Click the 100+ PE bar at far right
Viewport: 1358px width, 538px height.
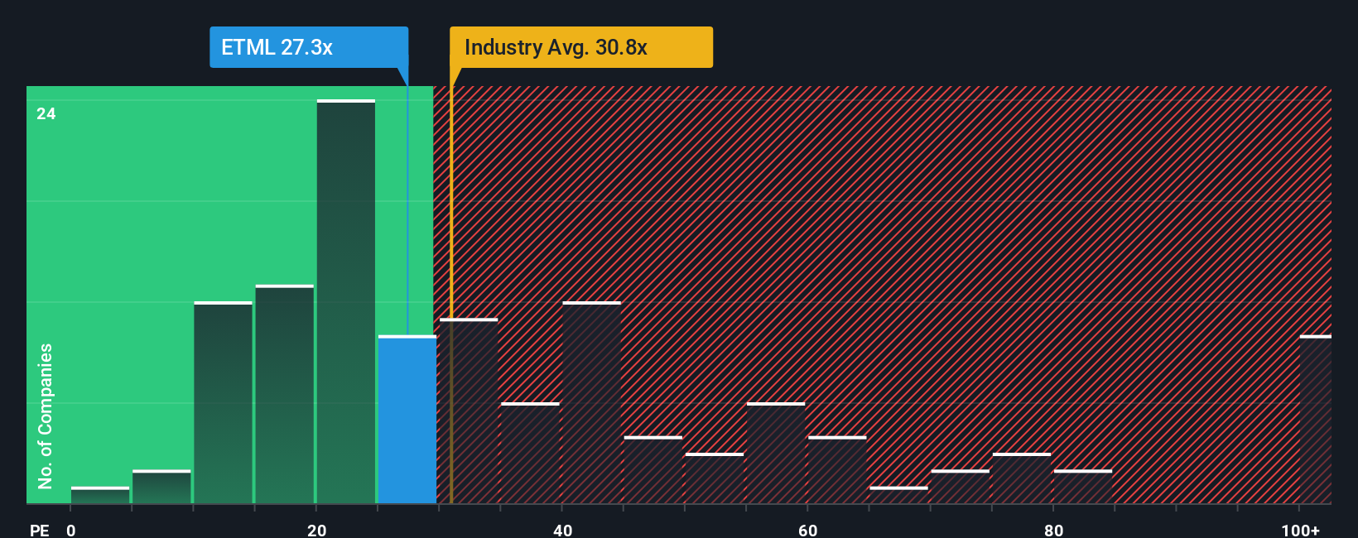[x=1316, y=420]
